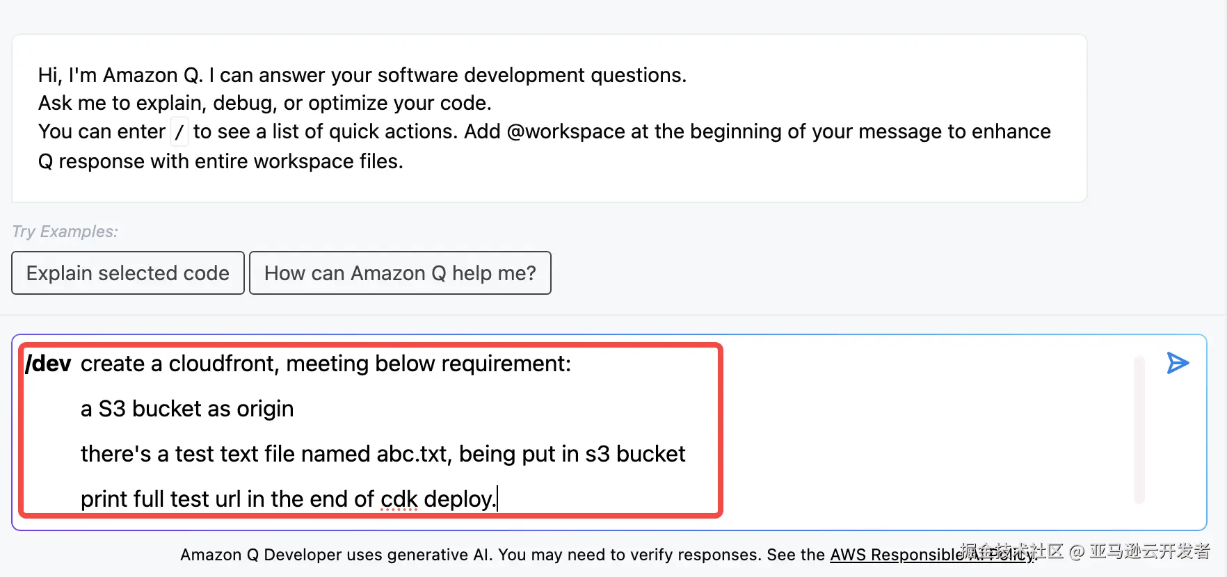The image size is (1227, 577).
Task: Click "How can Amazon Q help me?" button
Action: point(400,273)
